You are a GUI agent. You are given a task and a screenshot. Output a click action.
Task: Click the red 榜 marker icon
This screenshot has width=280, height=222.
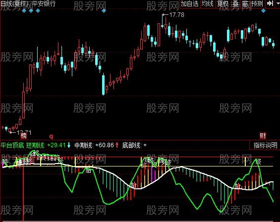(24, 136)
